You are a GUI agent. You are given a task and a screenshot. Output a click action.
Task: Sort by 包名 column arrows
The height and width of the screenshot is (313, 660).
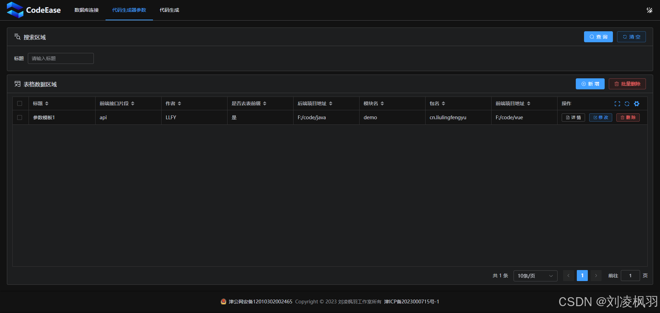pos(443,103)
